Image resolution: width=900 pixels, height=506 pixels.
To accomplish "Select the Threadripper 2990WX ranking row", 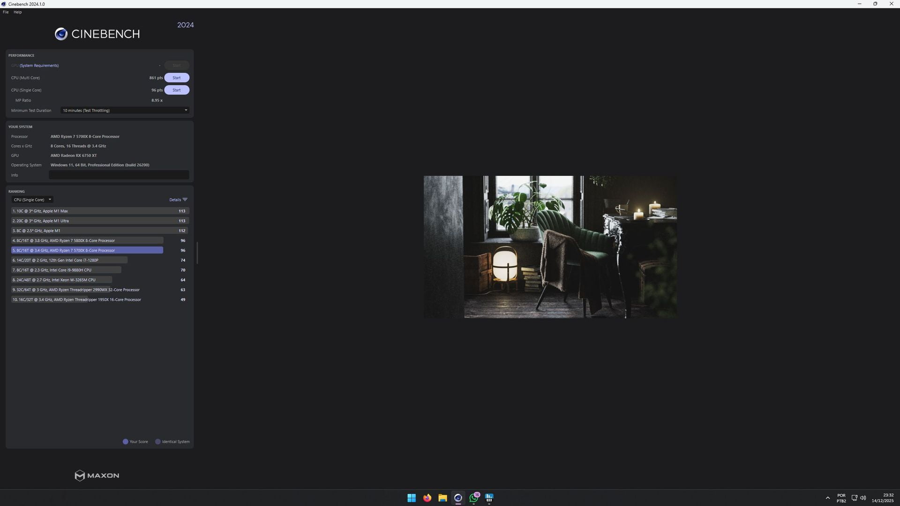I will point(100,290).
